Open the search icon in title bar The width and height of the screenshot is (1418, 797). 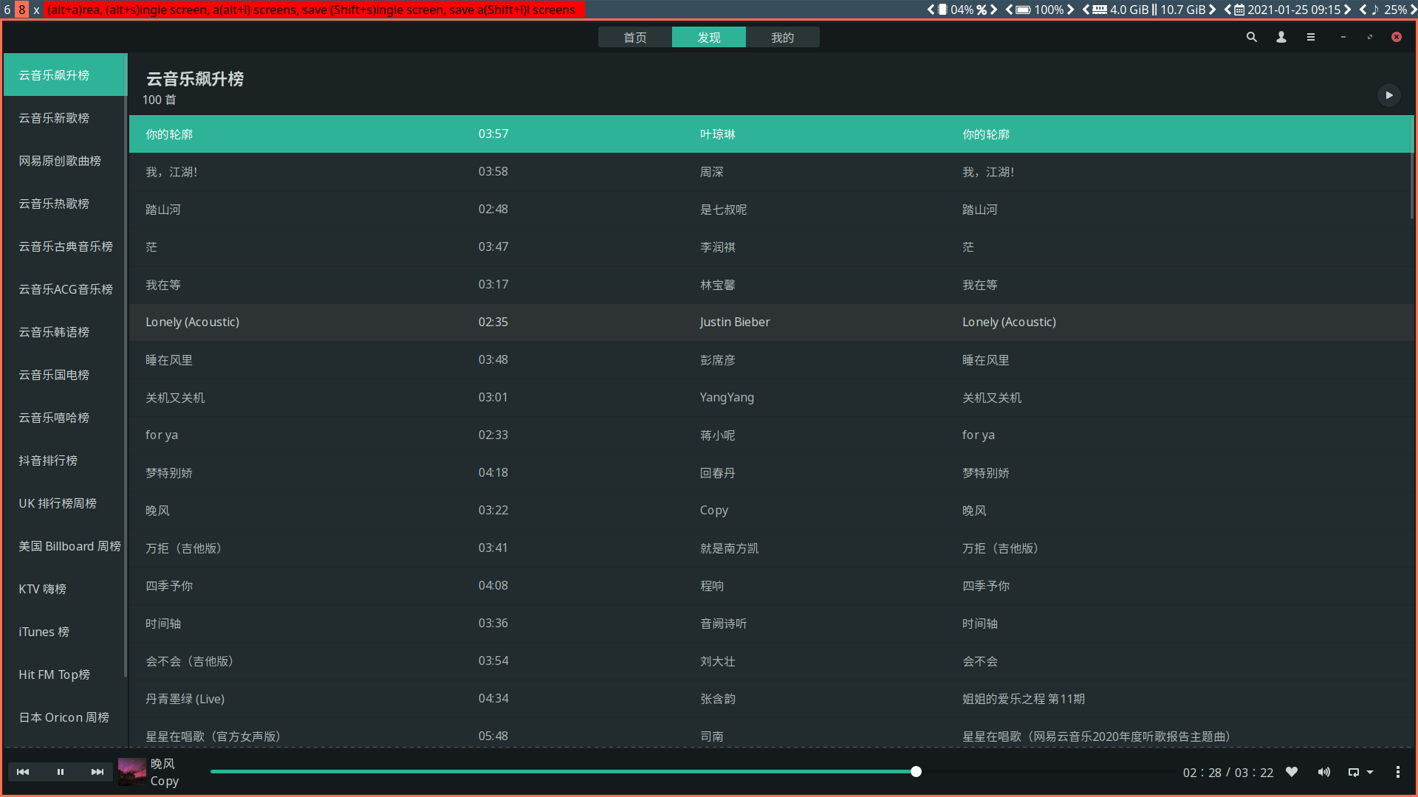tap(1251, 37)
